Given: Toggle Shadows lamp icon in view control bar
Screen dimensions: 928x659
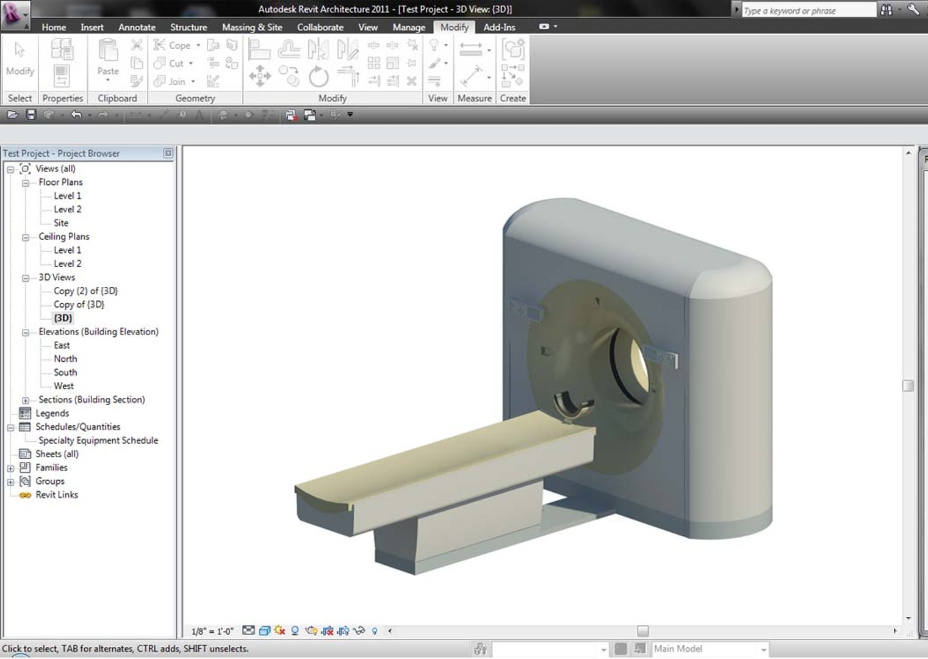Looking at the screenshot, I should pyautogui.click(x=295, y=630).
